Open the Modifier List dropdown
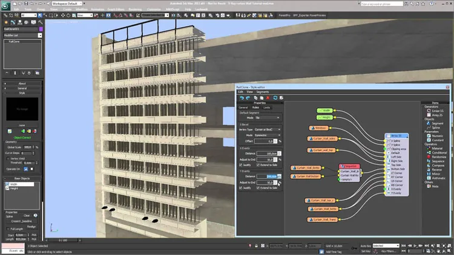 tap(23, 35)
